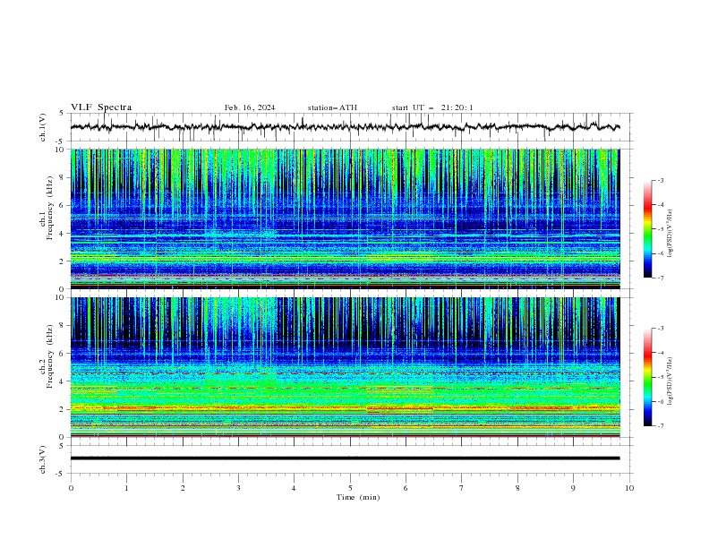Click the 'start UT = 21:20:1' text
The width and height of the screenshot is (709, 548).
[x=432, y=107]
